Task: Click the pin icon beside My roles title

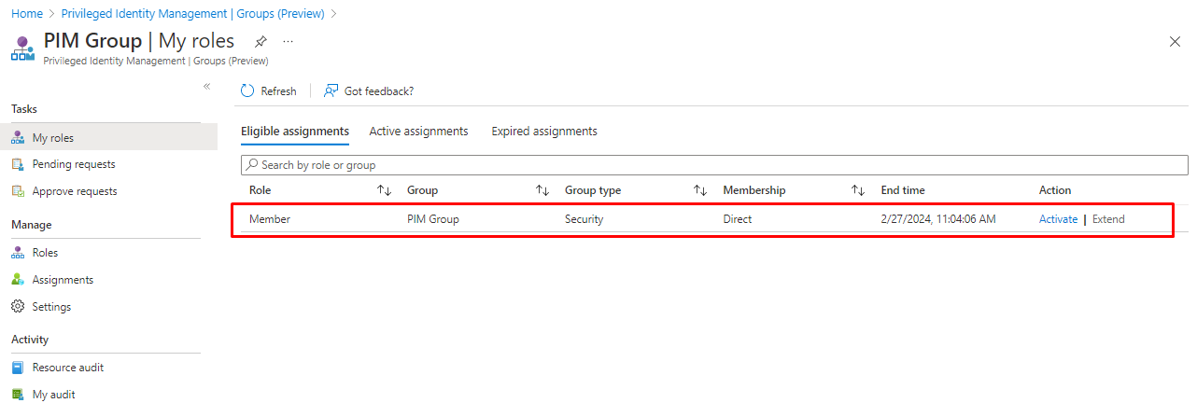Action: [x=261, y=42]
